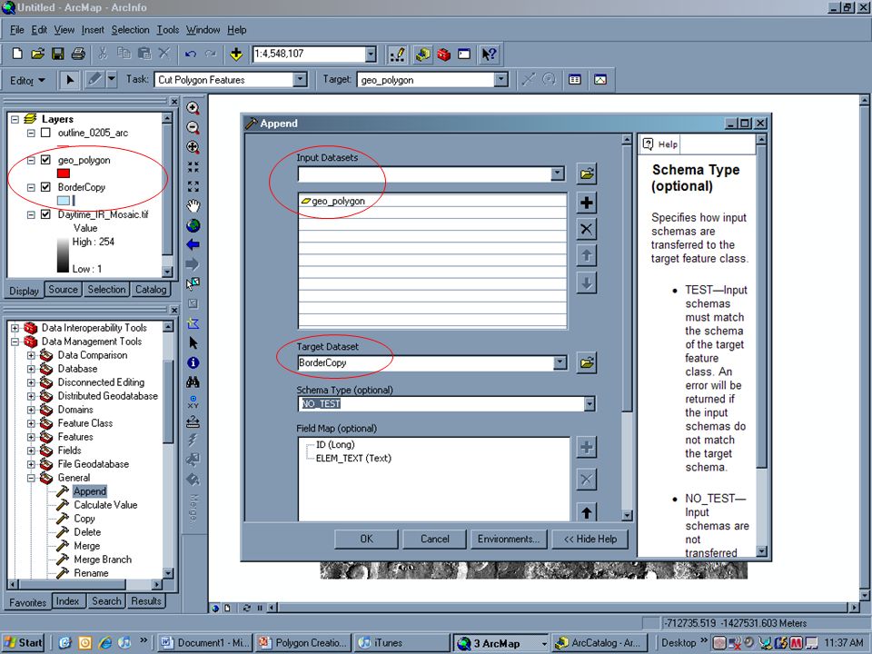Switch to iTunes in the taskbar
872x654 pixels.
[402, 643]
